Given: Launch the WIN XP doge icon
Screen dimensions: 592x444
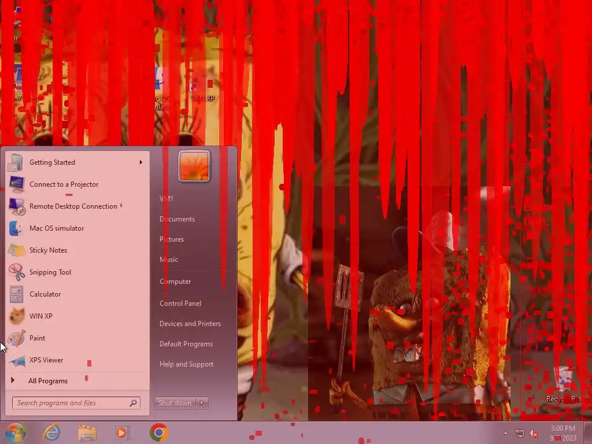Looking at the screenshot, I should point(17,316).
